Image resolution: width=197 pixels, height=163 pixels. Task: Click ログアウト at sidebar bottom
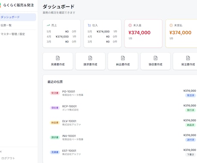click(8, 158)
